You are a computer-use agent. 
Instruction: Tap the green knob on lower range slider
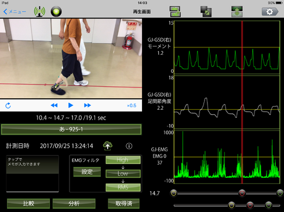[268, 205]
